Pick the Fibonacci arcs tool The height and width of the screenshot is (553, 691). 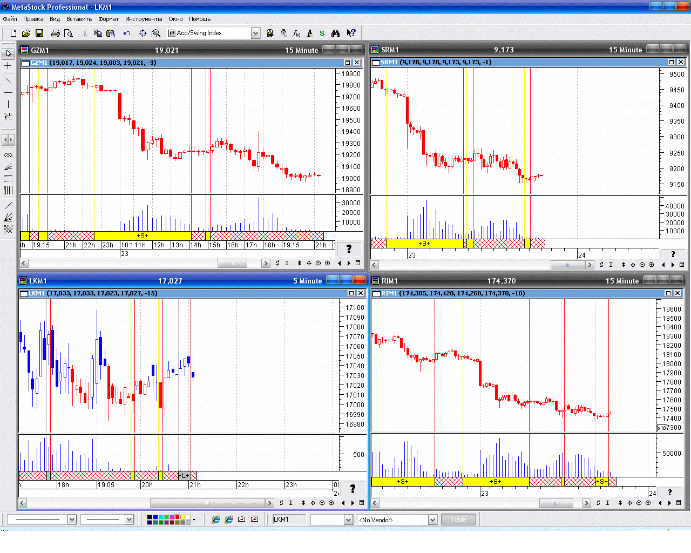coord(8,156)
